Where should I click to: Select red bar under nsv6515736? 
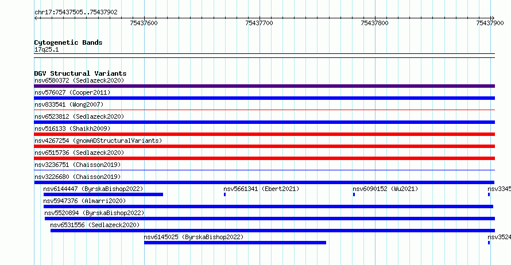[264, 158]
